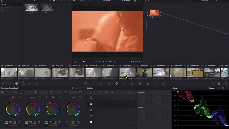Open the Key palette icon
Viewport: 229px width, 129px height.
[148, 83]
